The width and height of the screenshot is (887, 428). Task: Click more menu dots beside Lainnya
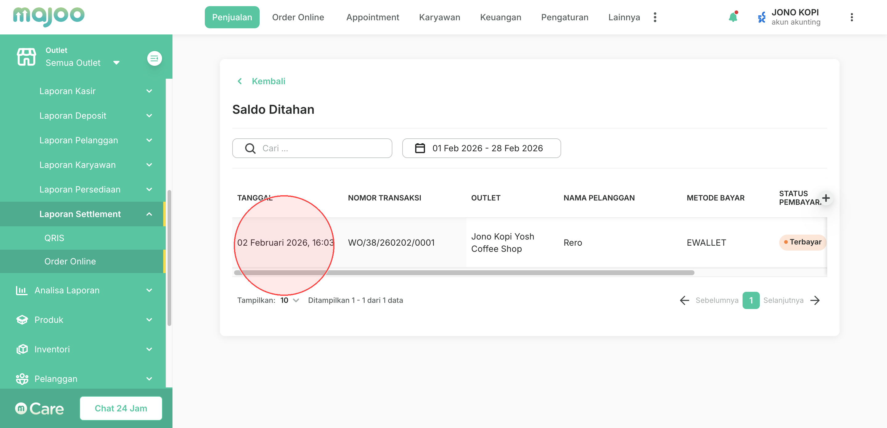[x=655, y=17]
